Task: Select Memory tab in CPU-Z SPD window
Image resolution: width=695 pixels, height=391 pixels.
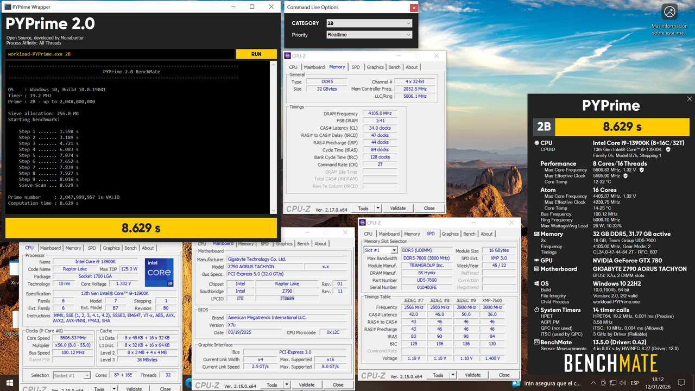Action: [412, 234]
